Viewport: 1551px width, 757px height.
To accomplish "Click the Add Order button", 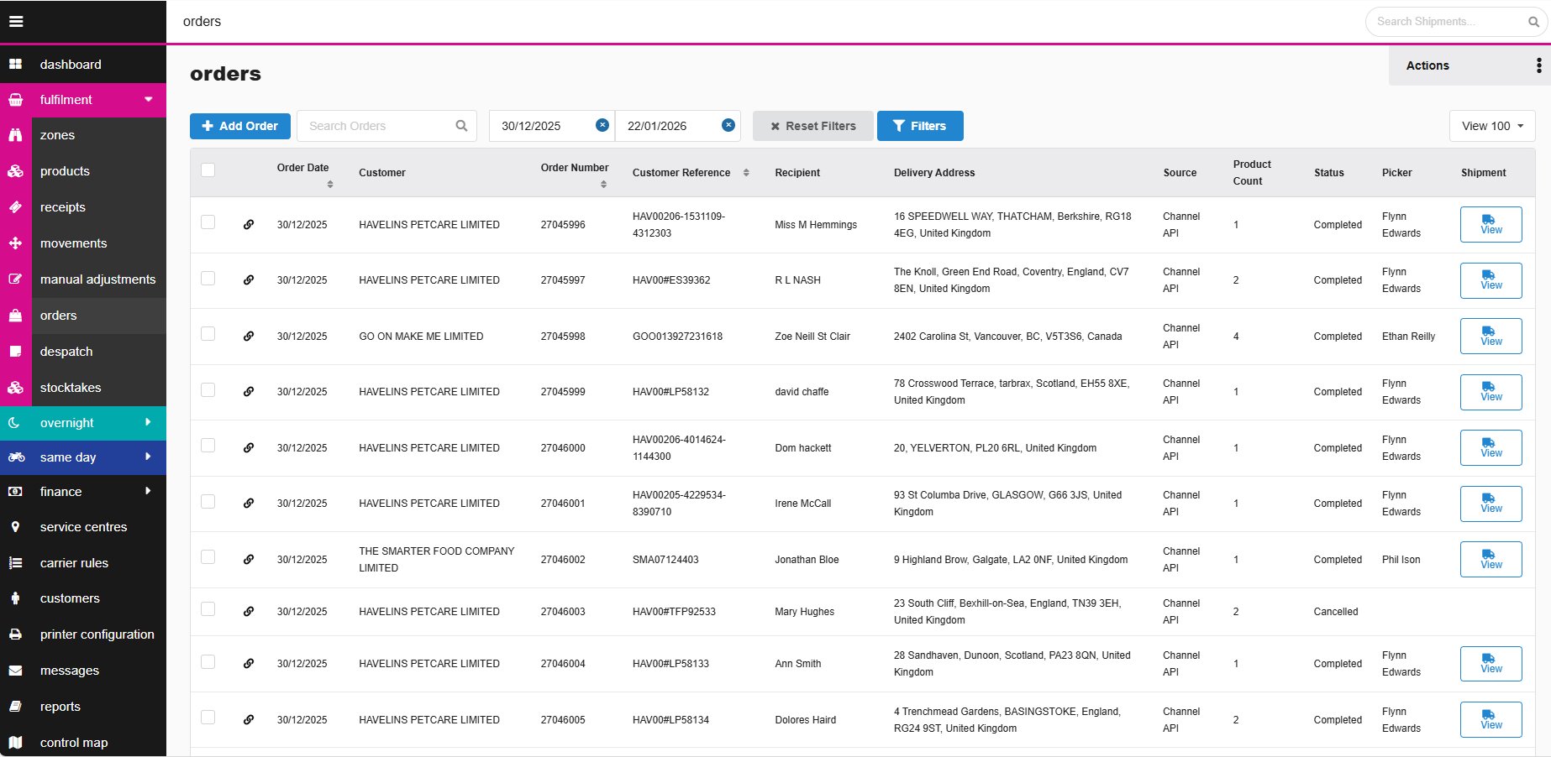I will coord(240,126).
